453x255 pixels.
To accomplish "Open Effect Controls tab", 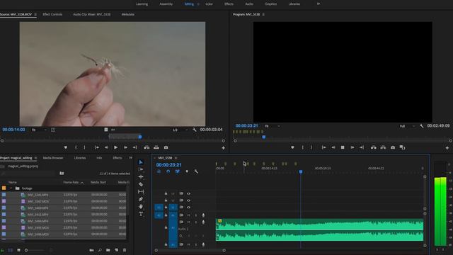I will click(52, 14).
